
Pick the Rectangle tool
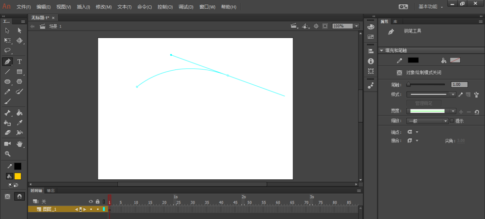(x=19, y=72)
